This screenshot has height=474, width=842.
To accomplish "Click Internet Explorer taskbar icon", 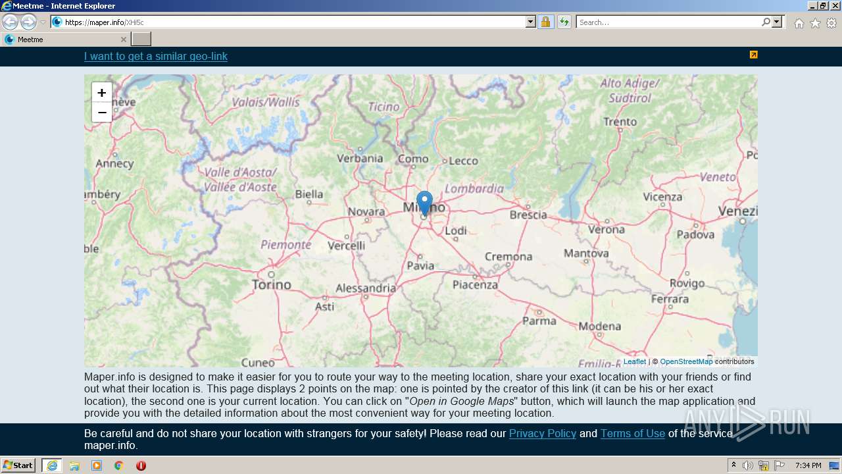I will pyautogui.click(x=52, y=465).
